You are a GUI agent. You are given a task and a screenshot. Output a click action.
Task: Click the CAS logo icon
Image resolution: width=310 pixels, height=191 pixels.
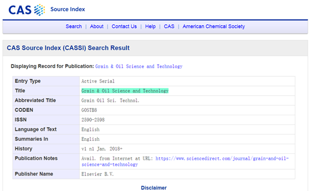click(27, 10)
